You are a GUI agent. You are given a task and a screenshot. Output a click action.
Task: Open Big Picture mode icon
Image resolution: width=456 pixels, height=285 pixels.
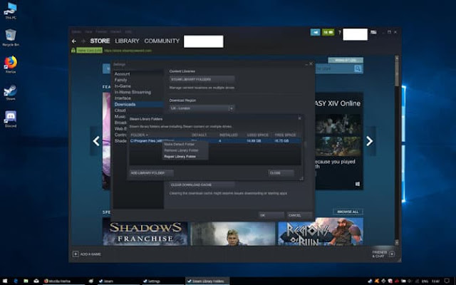(x=373, y=32)
